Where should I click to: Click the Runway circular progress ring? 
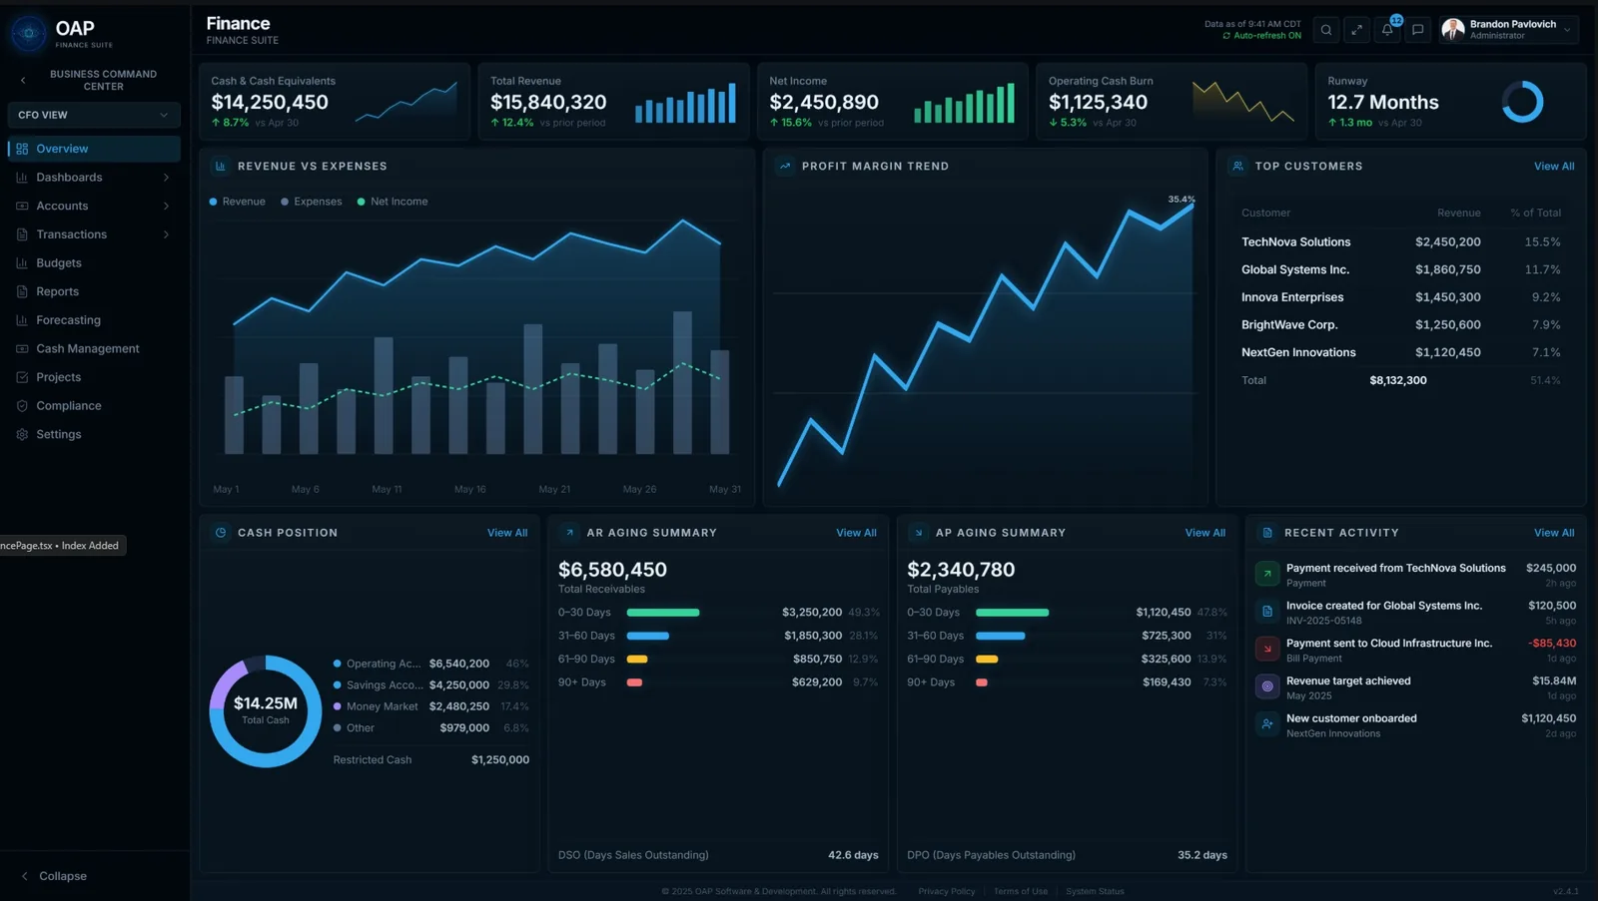click(x=1522, y=102)
